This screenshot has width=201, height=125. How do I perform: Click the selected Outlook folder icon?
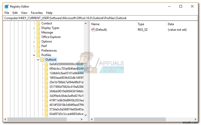coord(42,59)
